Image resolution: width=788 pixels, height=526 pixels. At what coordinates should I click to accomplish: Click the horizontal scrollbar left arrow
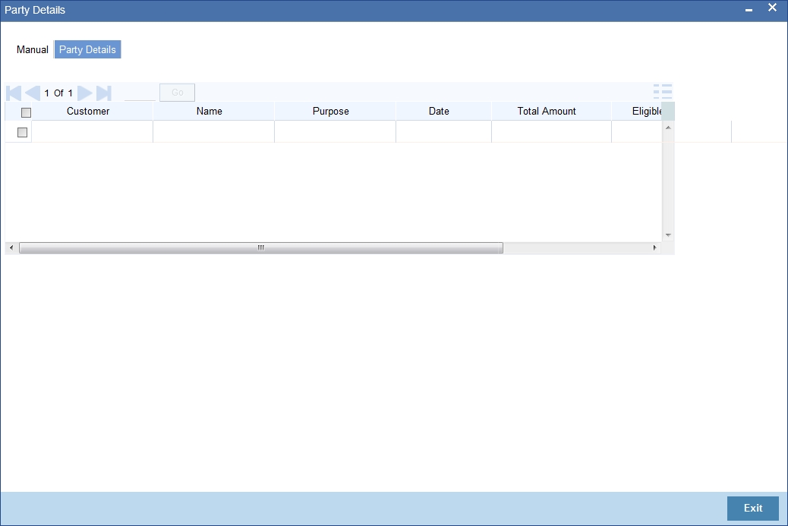pyautogui.click(x=11, y=247)
